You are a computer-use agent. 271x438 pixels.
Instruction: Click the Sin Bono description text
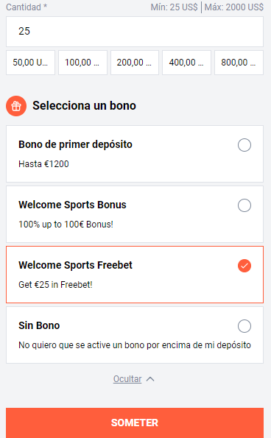click(135, 345)
